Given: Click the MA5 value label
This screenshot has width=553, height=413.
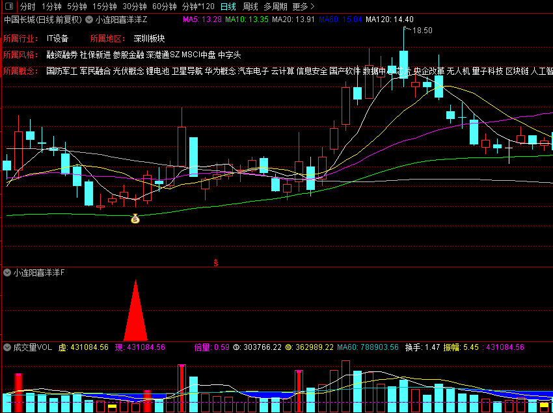Looking at the screenshot, I should click(x=202, y=20).
